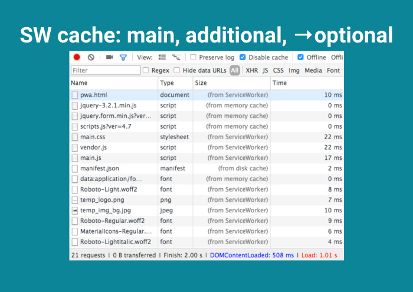Select Roboto-Regular.woff2 request
The width and height of the screenshot is (413, 292).
click(206, 221)
